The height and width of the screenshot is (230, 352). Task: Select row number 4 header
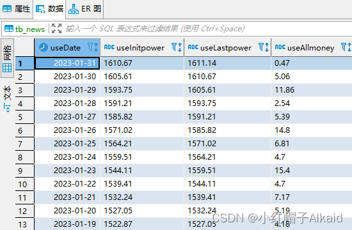[25, 103]
